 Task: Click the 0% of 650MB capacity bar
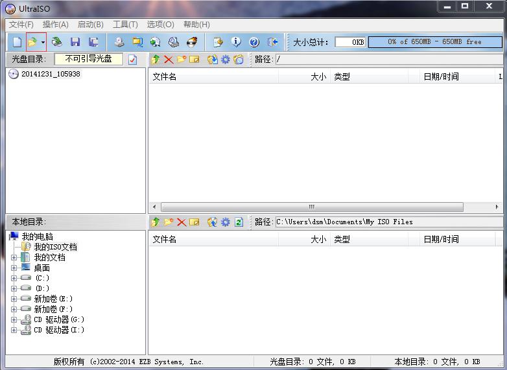pyautogui.click(x=435, y=42)
